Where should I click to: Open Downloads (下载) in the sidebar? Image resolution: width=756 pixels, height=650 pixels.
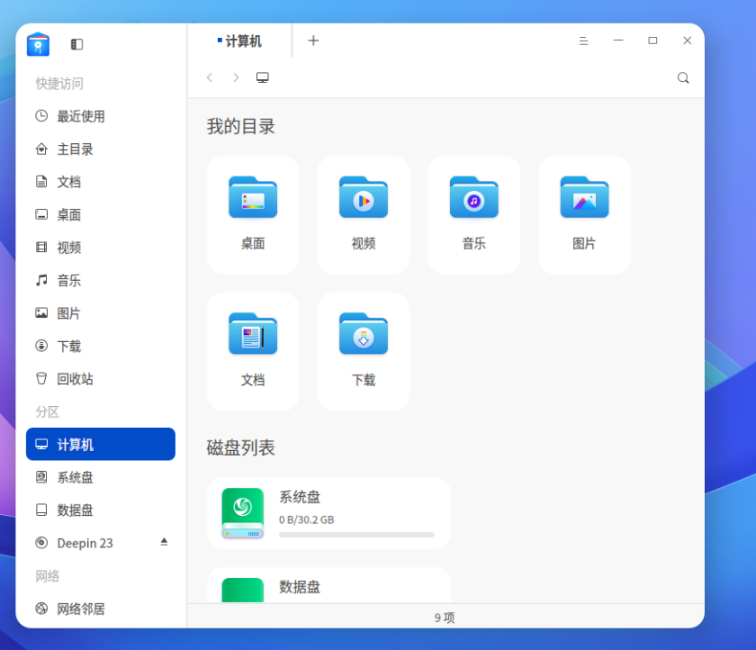coord(101,346)
